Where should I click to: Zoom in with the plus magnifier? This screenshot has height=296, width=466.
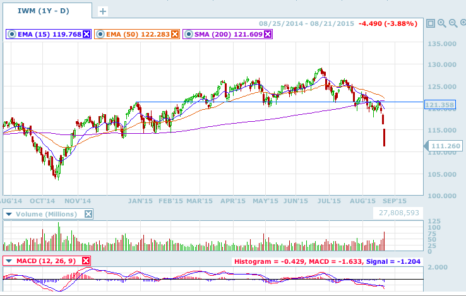tap(441, 23)
